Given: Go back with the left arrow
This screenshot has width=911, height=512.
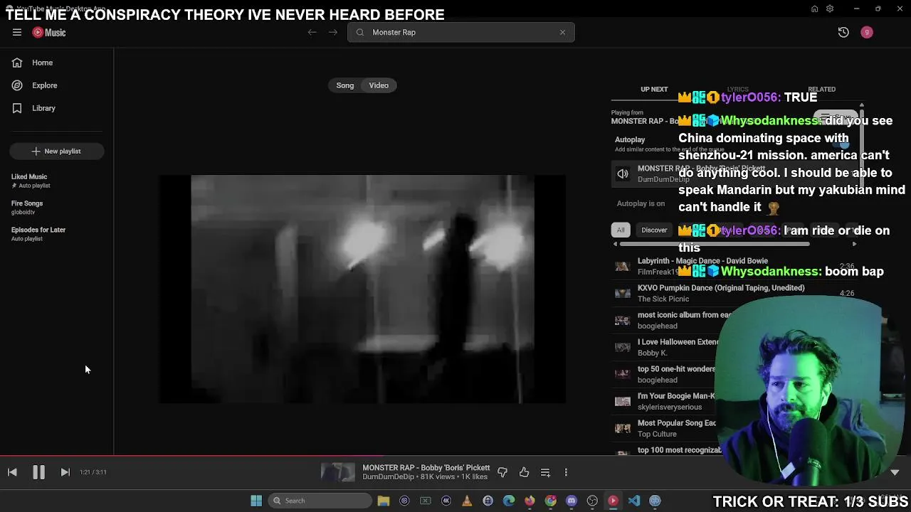Looking at the screenshot, I should point(312,32).
